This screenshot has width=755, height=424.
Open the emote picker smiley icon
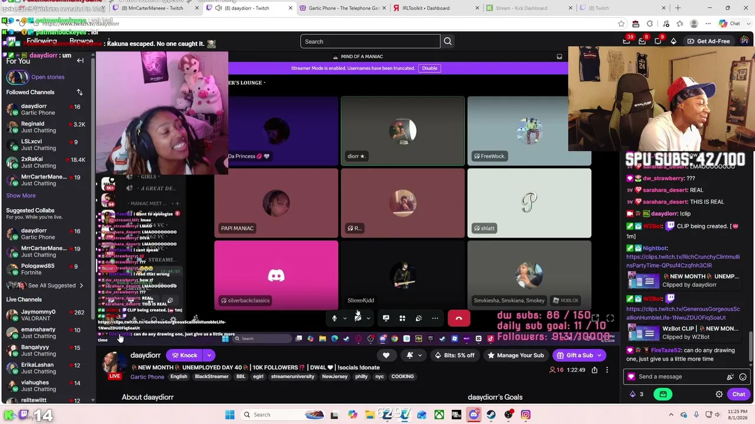743,377
